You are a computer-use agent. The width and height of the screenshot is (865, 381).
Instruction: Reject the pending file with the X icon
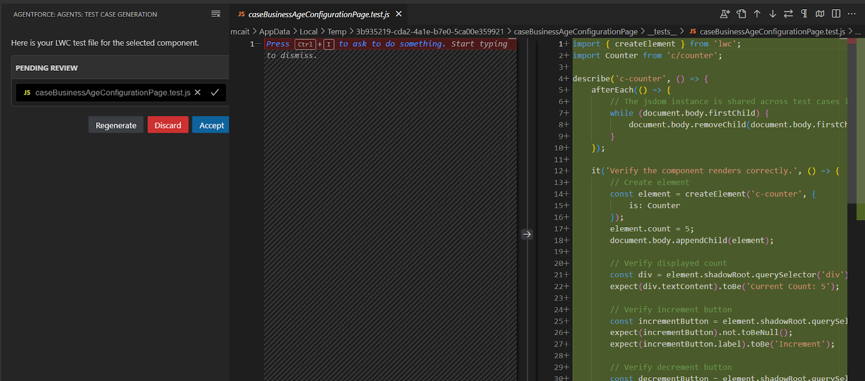tap(198, 92)
